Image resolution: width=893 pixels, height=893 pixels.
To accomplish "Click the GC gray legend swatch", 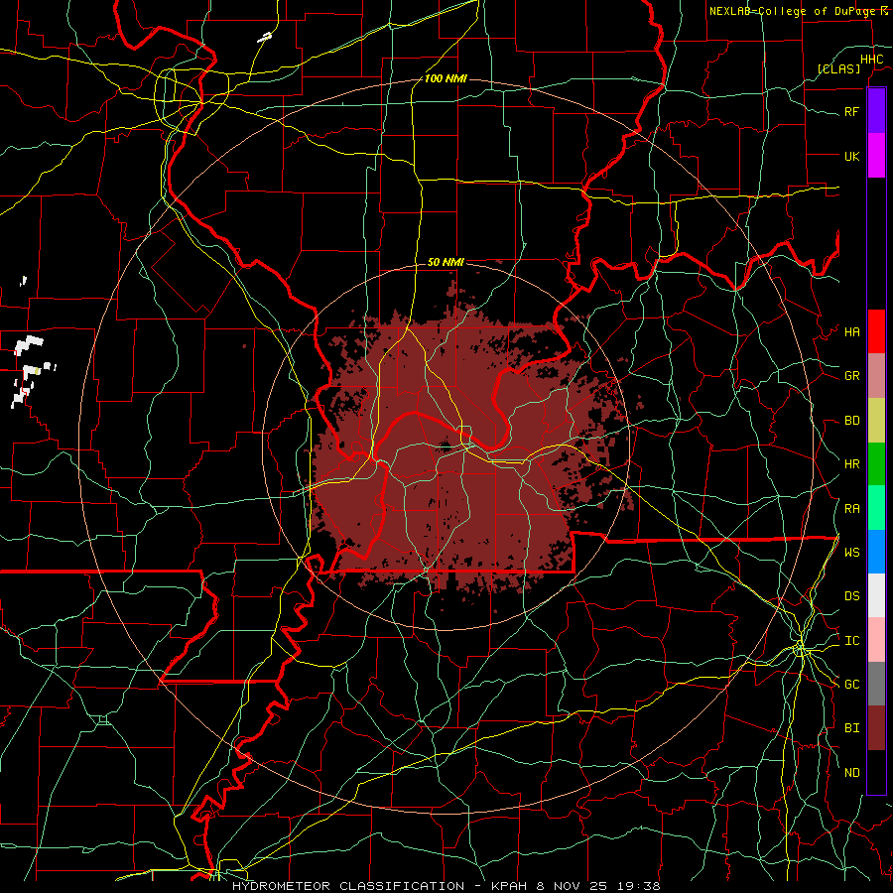I will [x=876, y=684].
